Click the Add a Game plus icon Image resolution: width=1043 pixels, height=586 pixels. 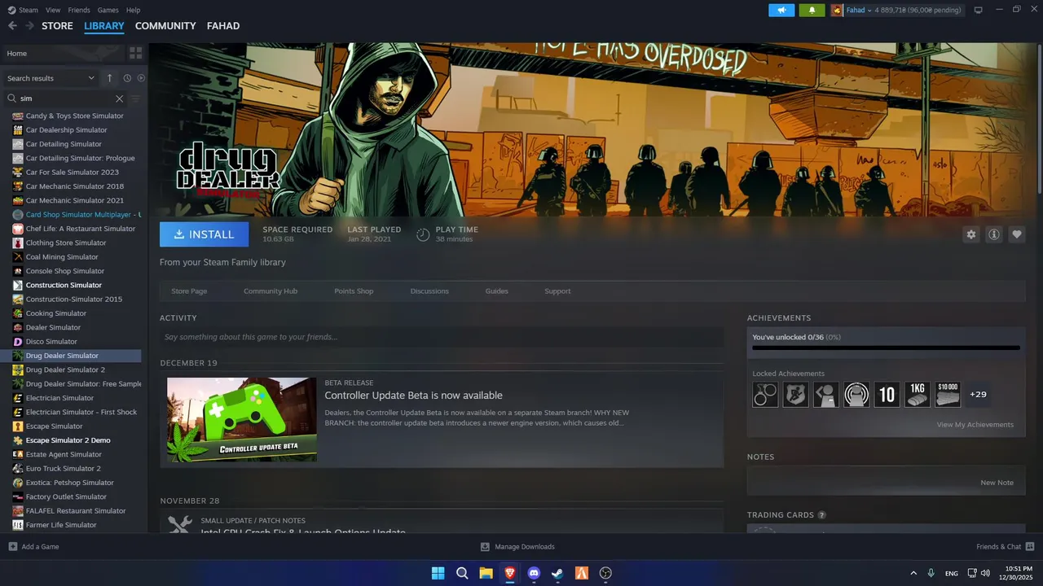pyautogui.click(x=12, y=547)
